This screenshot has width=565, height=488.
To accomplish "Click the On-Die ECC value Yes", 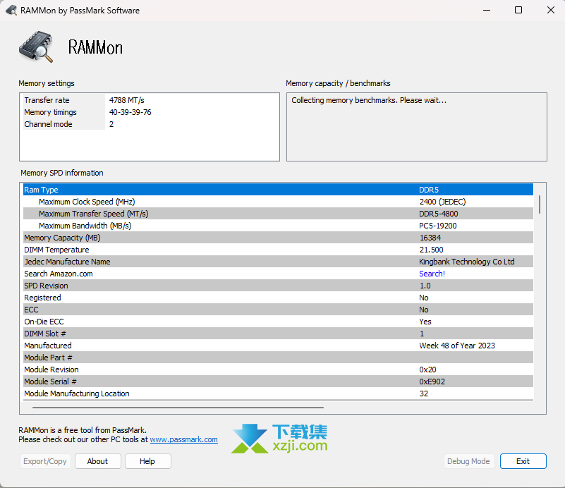I will (425, 322).
